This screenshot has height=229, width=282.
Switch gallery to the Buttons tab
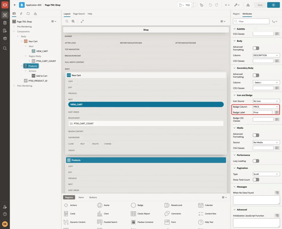[x=93, y=197]
